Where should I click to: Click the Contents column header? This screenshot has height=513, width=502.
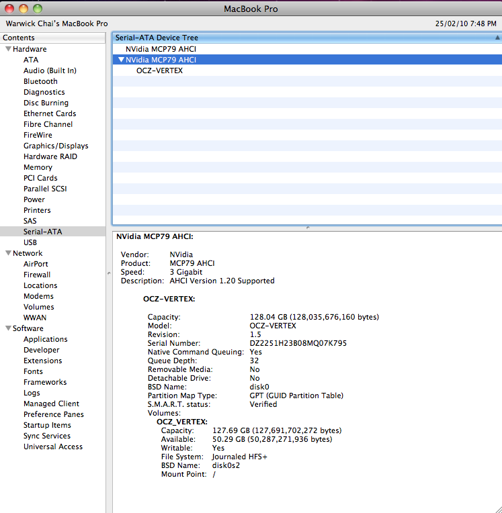click(52, 38)
